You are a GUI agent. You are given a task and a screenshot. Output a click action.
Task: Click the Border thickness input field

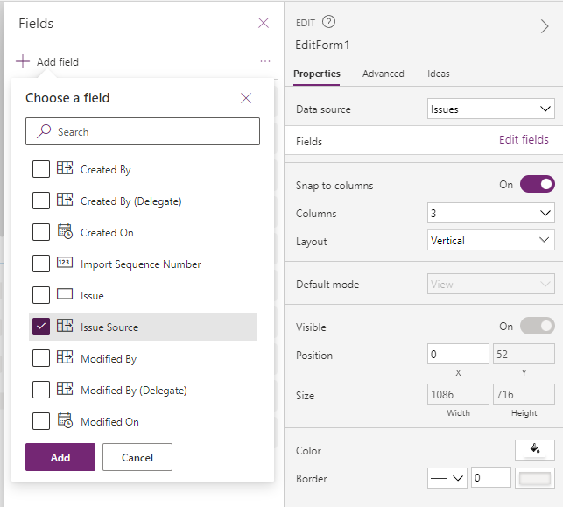491,478
